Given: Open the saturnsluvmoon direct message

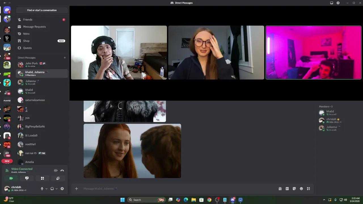Looking at the screenshot, I should [42, 100].
